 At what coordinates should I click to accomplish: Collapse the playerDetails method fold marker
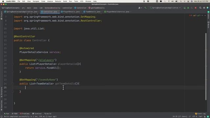click(x=13, y=64)
